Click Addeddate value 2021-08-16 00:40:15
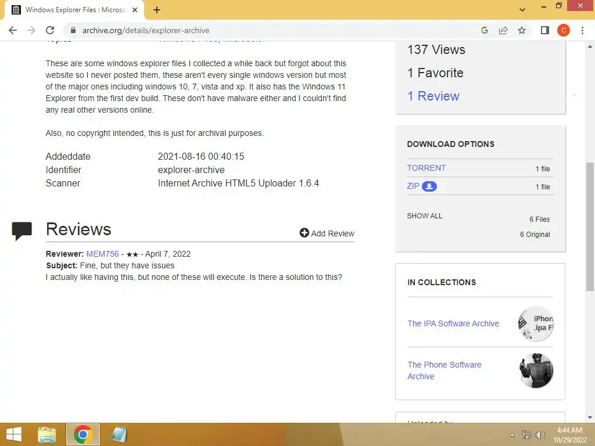This screenshot has width=595, height=446. pyautogui.click(x=201, y=156)
